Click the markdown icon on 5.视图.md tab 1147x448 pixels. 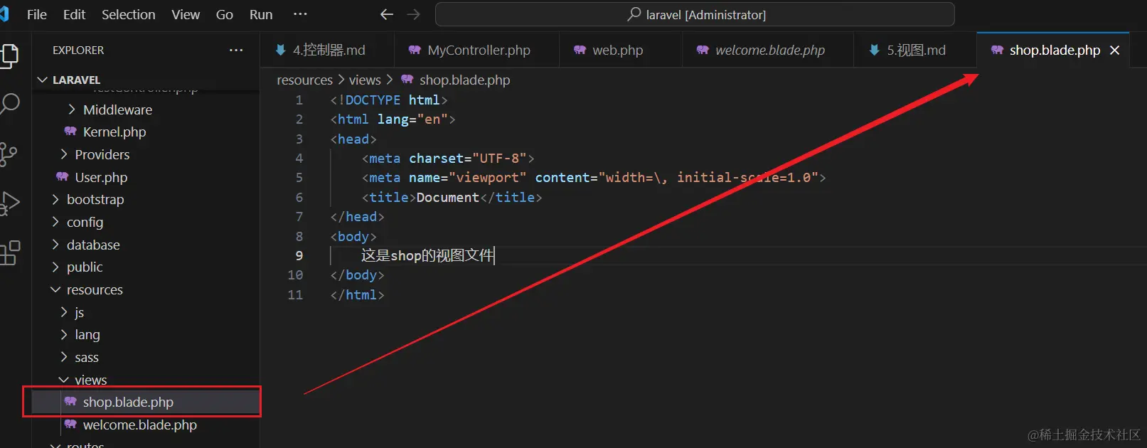pos(874,50)
